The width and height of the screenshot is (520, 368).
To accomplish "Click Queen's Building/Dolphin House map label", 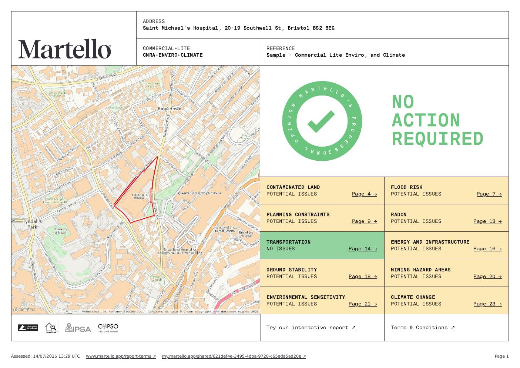I will (199, 193).
